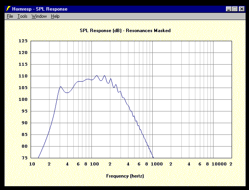Image resolution: width=249 pixels, height=190 pixels.
Task: Close the Hornresp SPL Response window
Action: pos(241,9)
